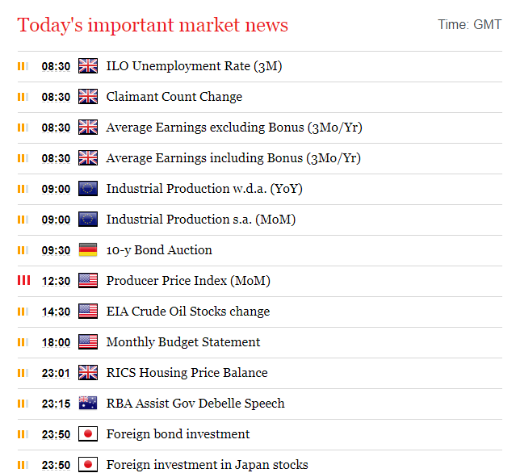Click the German flag beside 10-y Bond Auction
The height and width of the screenshot is (473, 516).
pyautogui.click(x=88, y=249)
